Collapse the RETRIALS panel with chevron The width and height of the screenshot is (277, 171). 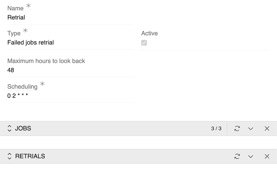pos(251,156)
